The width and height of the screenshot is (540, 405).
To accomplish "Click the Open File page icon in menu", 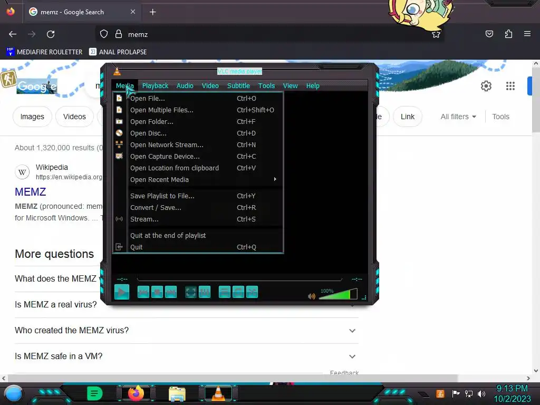I will (x=119, y=98).
